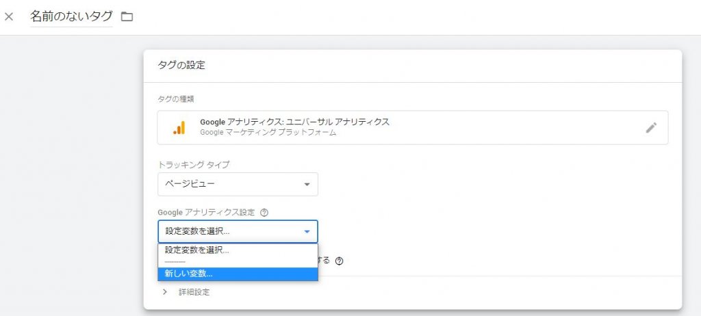Close the untitled tag editor with X

click(9, 17)
